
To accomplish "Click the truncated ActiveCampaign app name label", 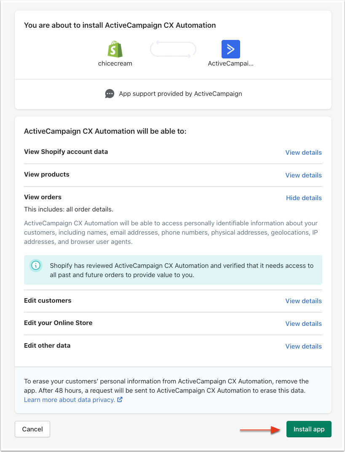I will pyautogui.click(x=231, y=63).
